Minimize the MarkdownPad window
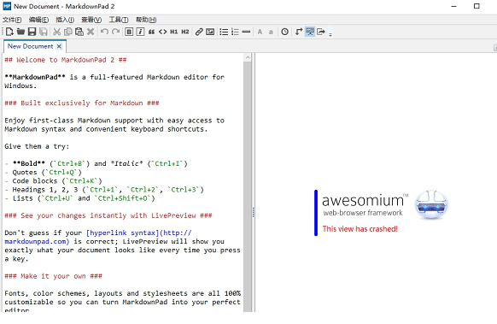This screenshot has height=324, width=497. point(454,6)
